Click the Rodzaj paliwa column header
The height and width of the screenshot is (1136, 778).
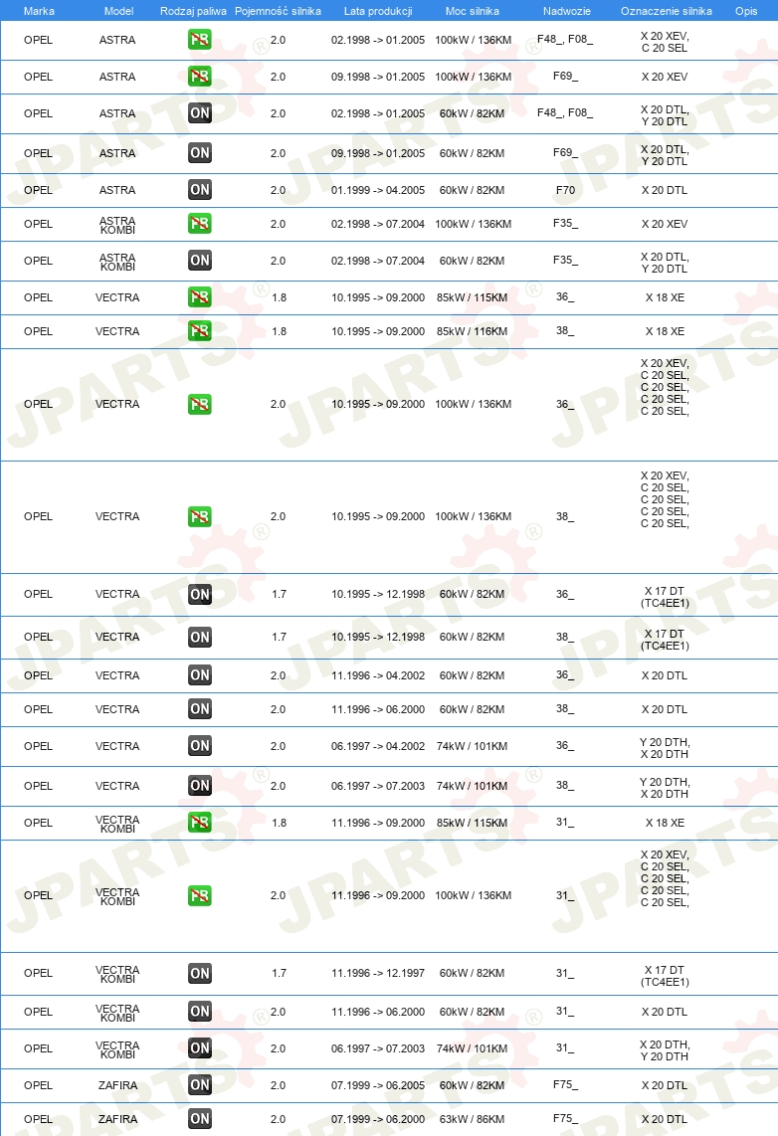click(x=193, y=11)
